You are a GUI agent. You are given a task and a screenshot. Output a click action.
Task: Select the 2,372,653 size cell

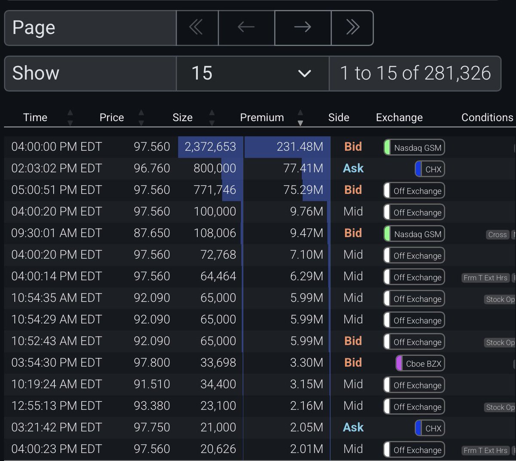[x=210, y=147]
